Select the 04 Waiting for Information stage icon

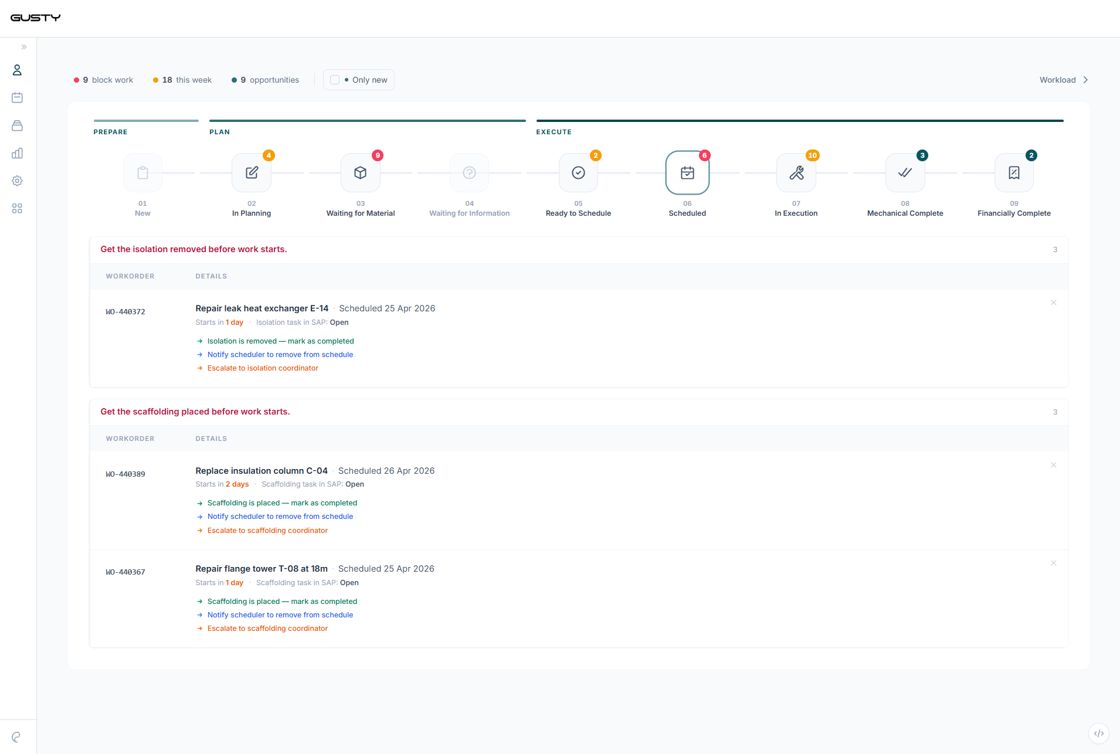[469, 172]
